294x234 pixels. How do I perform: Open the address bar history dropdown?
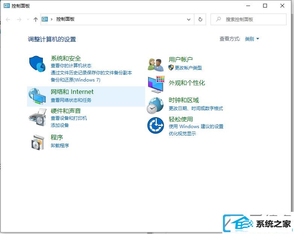click(x=189, y=19)
